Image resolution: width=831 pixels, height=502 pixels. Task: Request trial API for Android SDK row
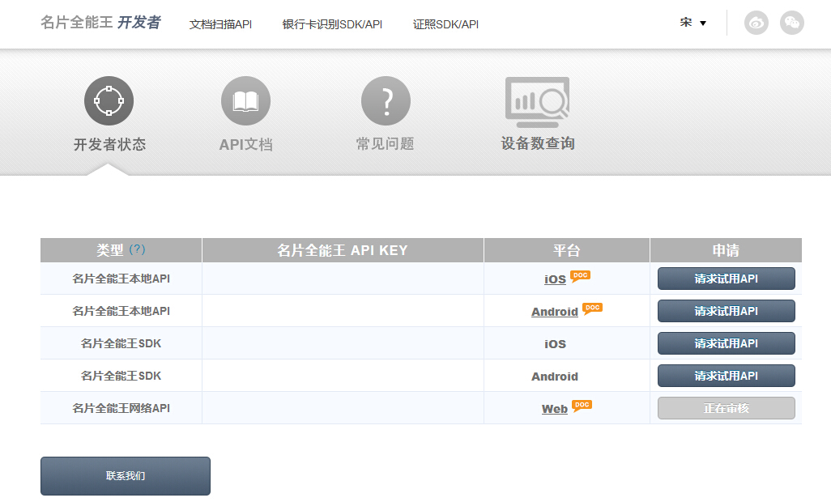(726, 376)
